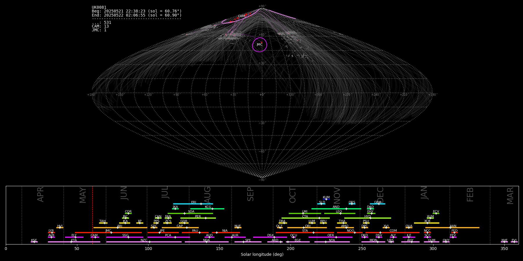523x261 pixels.
Task: Click the HVI shower label
Action: 60,226
